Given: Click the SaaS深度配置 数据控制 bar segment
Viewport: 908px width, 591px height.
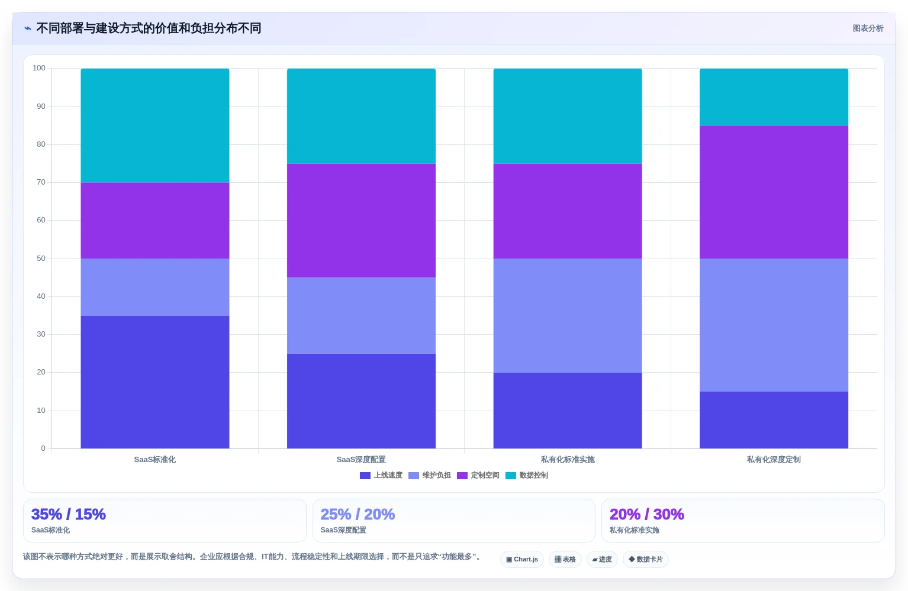Looking at the screenshot, I should coord(361,116).
